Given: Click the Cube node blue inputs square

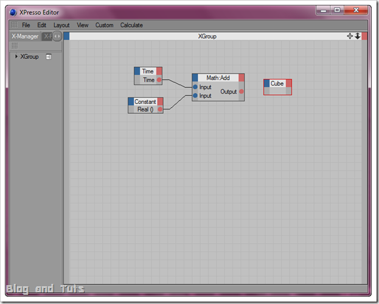Looking at the screenshot, I should 267,83.
